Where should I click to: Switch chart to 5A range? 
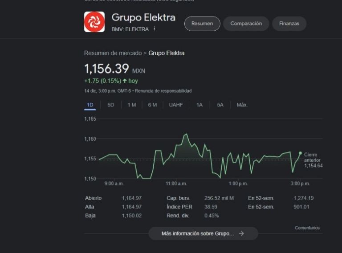pos(220,105)
